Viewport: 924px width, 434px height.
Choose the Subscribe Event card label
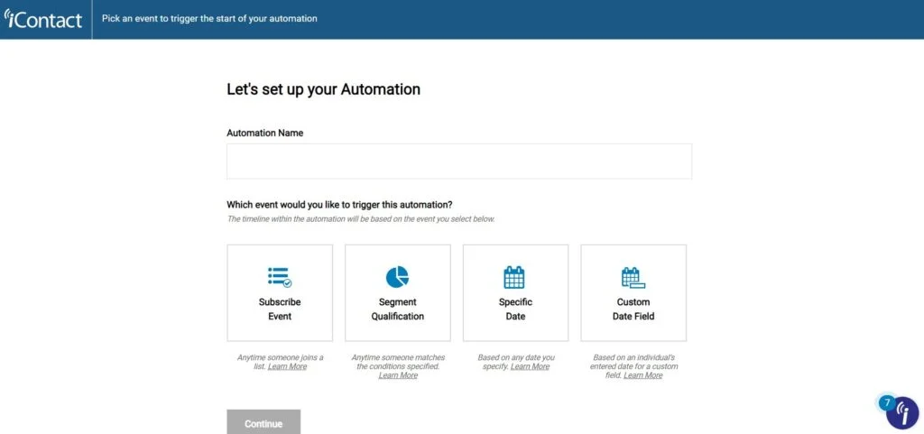pos(280,309)
